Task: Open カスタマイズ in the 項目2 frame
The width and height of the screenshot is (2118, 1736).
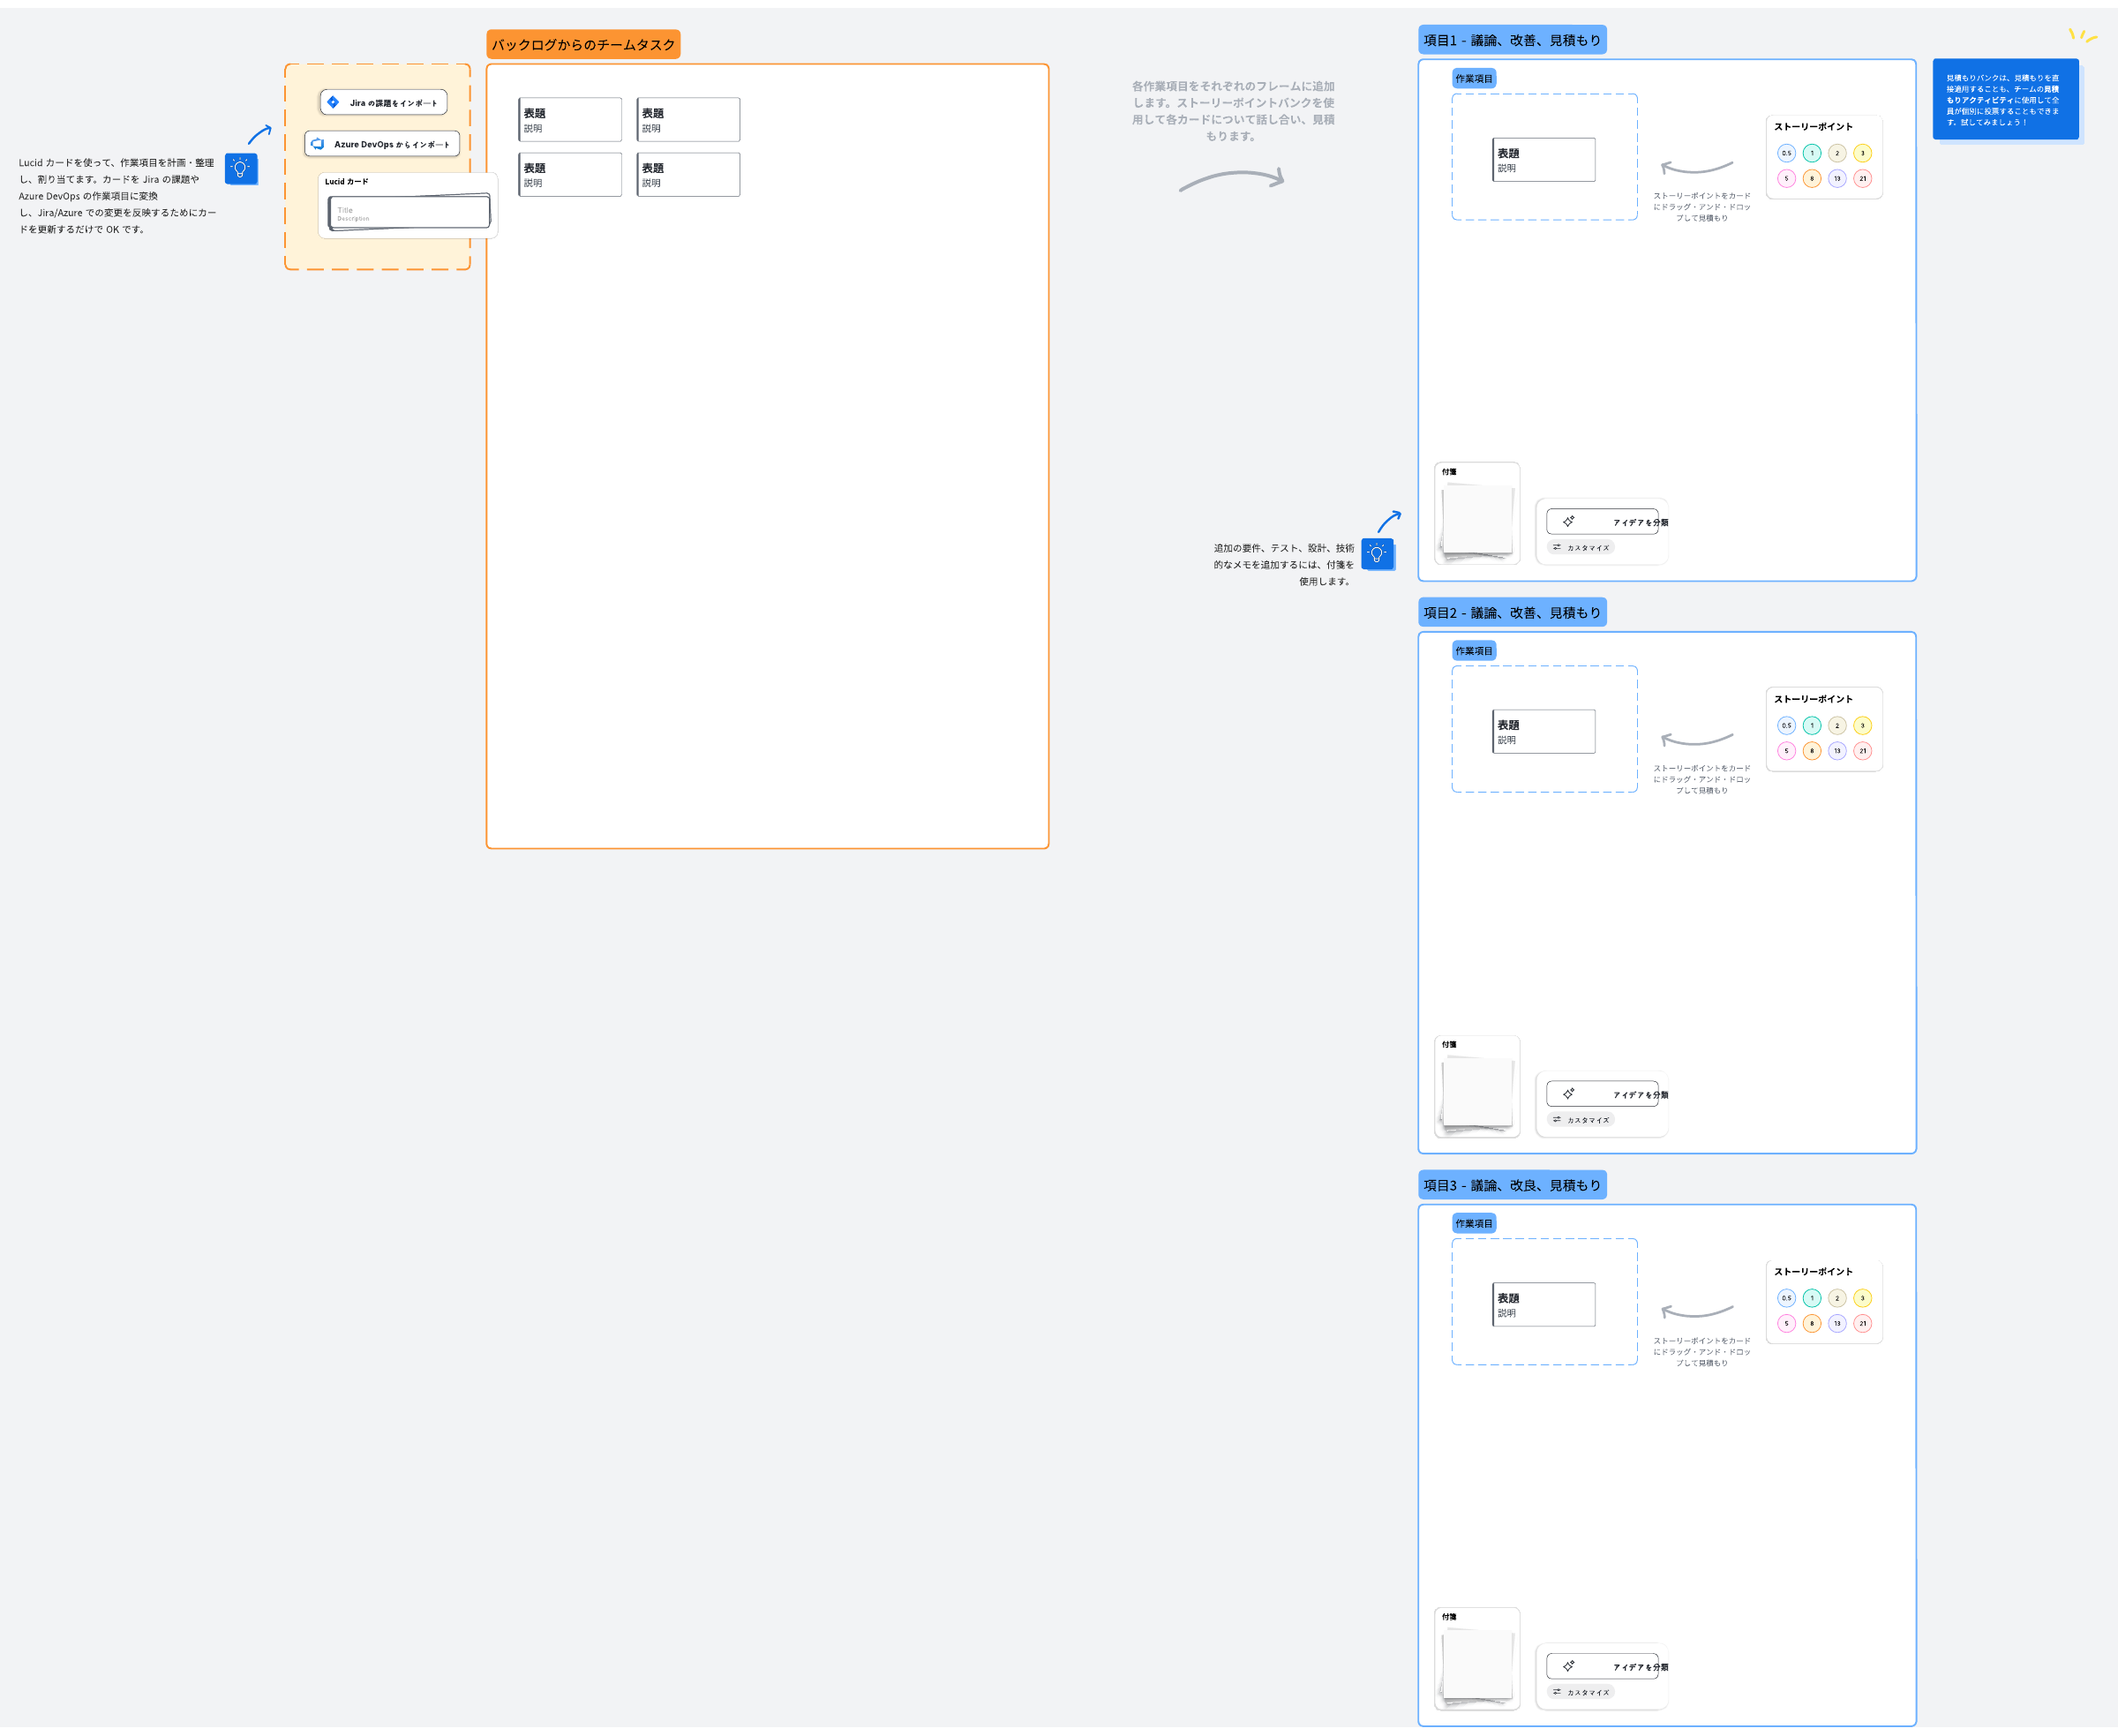Action: [1581, 1120]
